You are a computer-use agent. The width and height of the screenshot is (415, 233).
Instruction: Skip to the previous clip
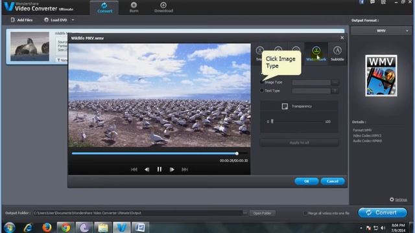[134, 170]
